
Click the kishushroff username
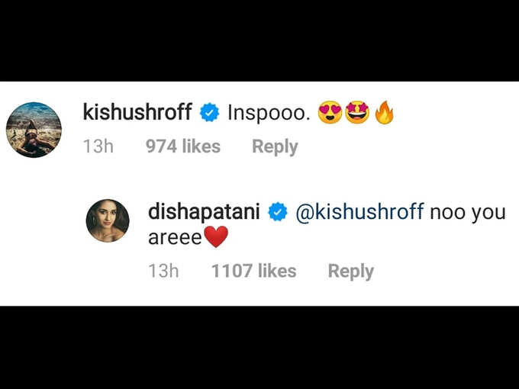[x=137, y=112]
